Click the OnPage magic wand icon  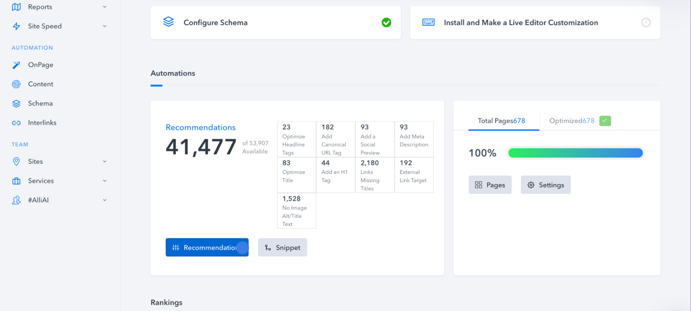coord(16,65)
